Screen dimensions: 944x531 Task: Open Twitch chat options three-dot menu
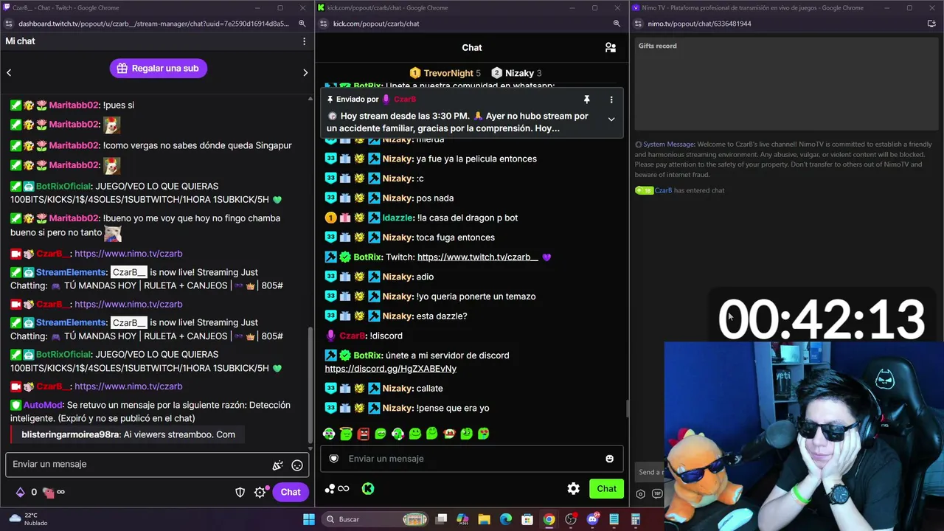[x=304, y=41]
